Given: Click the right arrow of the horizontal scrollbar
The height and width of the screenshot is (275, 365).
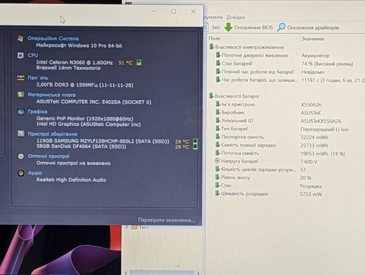Looking at the screenshot, I should coord(198,273).
